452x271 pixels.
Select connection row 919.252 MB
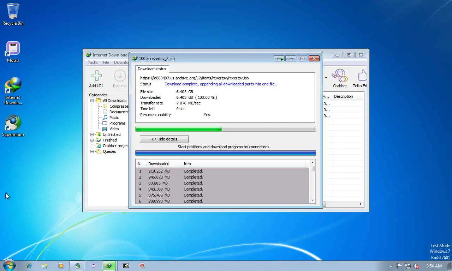click(222, 171)
